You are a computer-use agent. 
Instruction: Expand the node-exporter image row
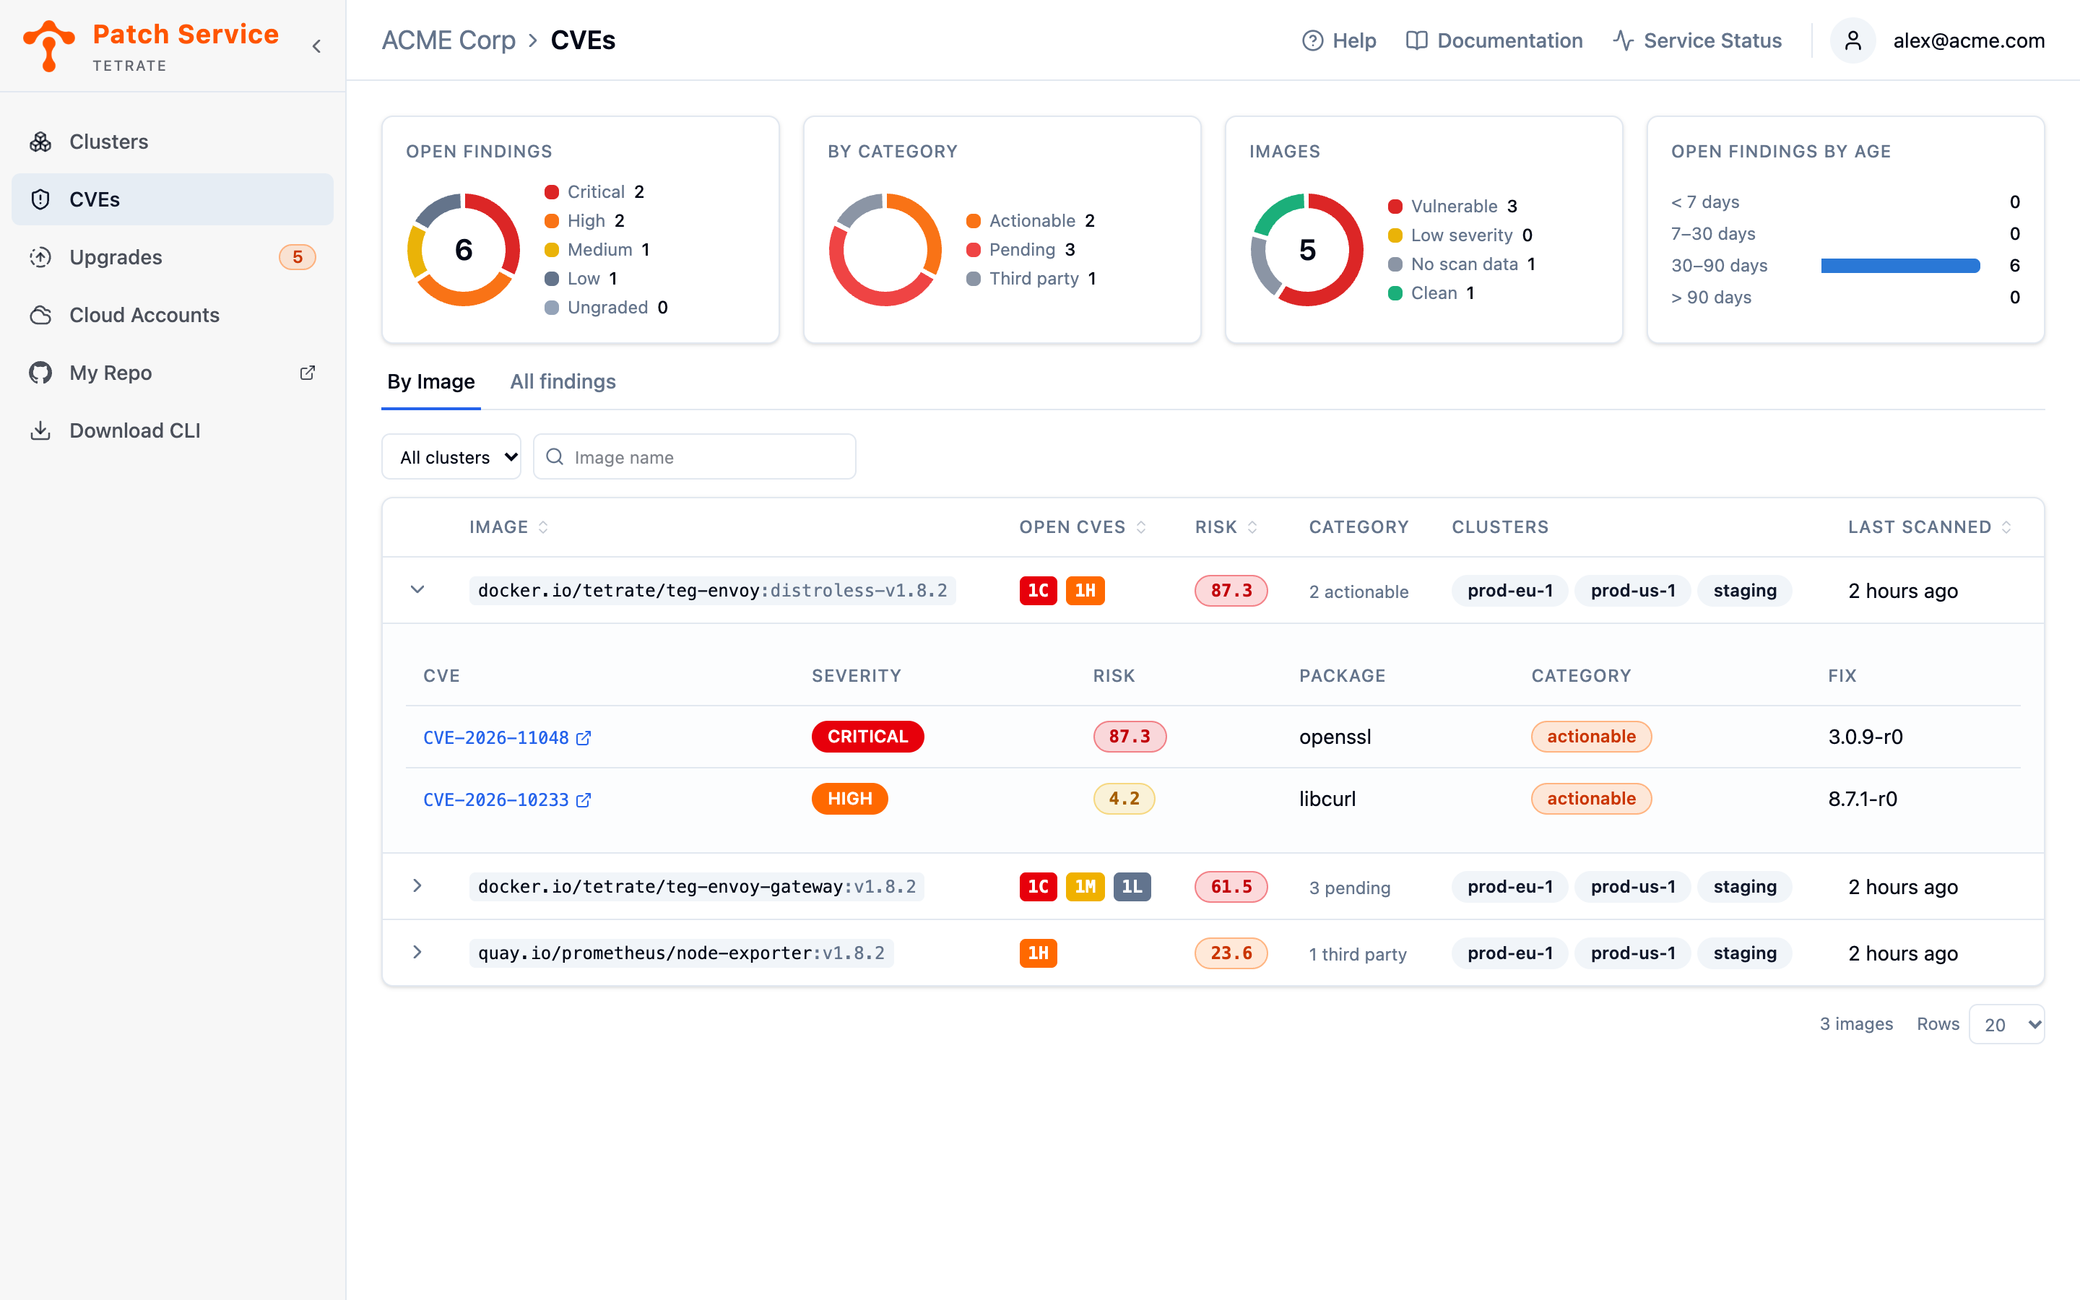[417, 952]
